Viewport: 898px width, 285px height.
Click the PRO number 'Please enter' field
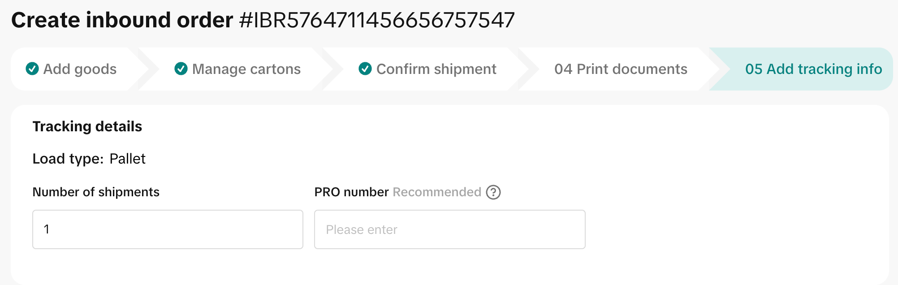[x=449, y=229]
